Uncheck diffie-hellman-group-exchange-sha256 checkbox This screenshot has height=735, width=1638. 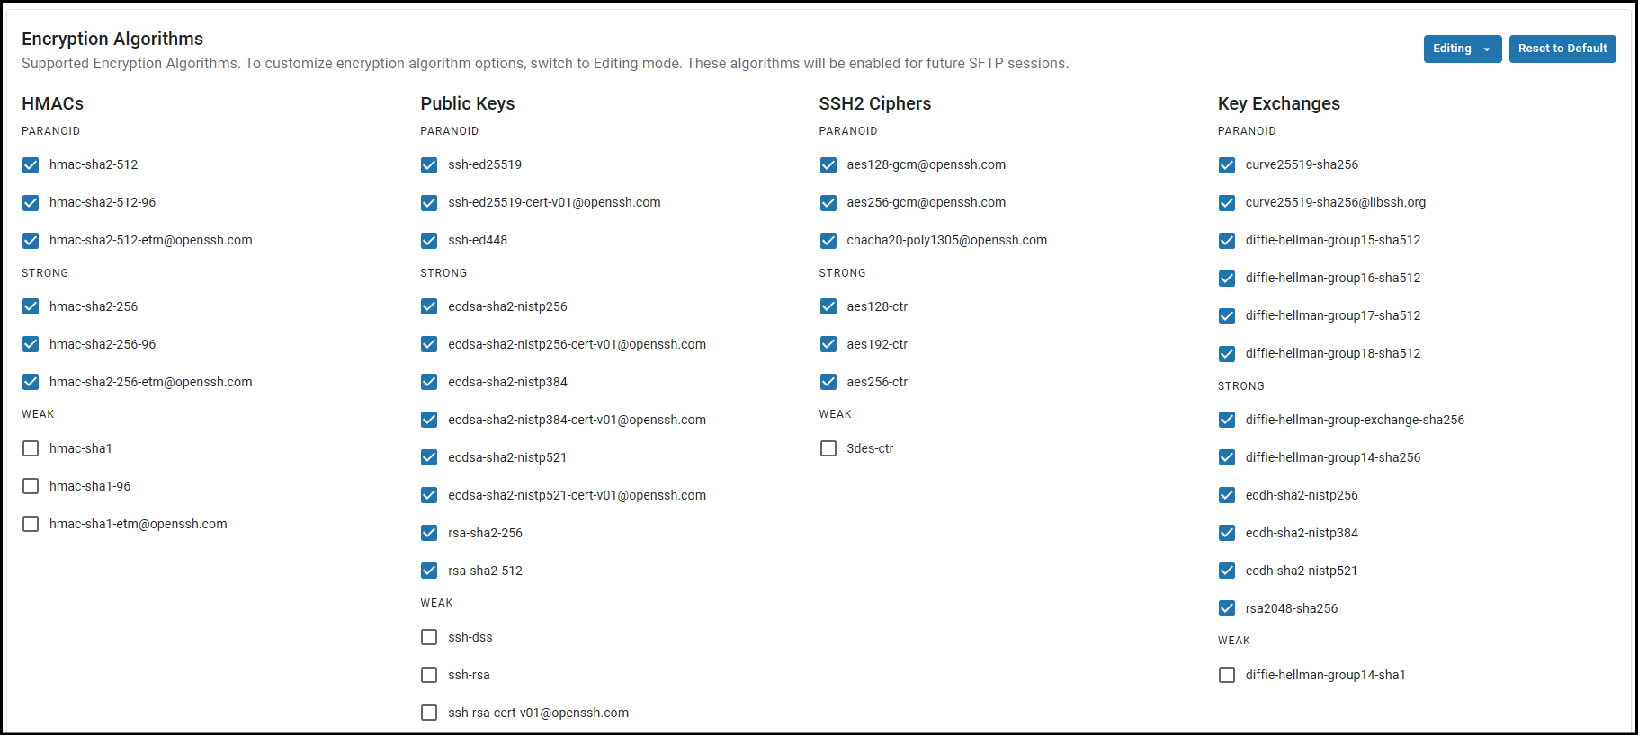point(1227,420)
